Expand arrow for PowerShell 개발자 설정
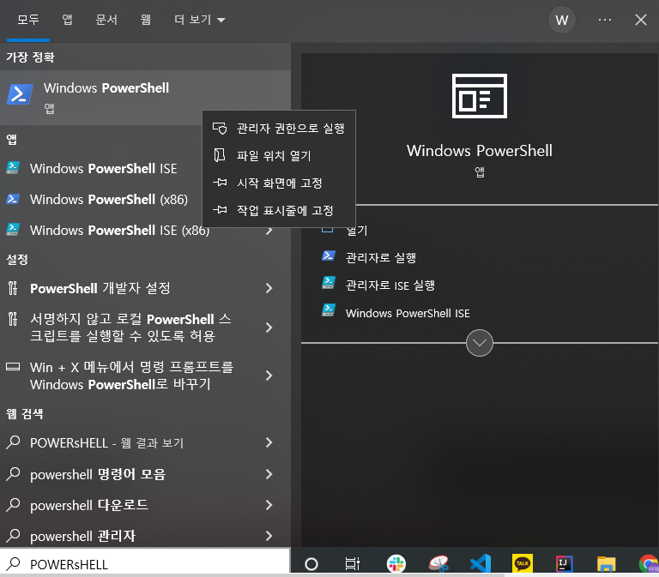This screenshot has width=659, height=577. point(269,288)
